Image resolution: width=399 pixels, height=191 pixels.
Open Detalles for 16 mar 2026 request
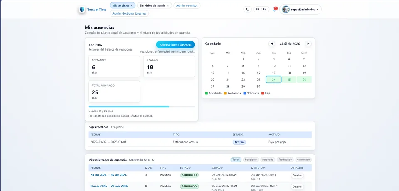[x=297, y=186]
